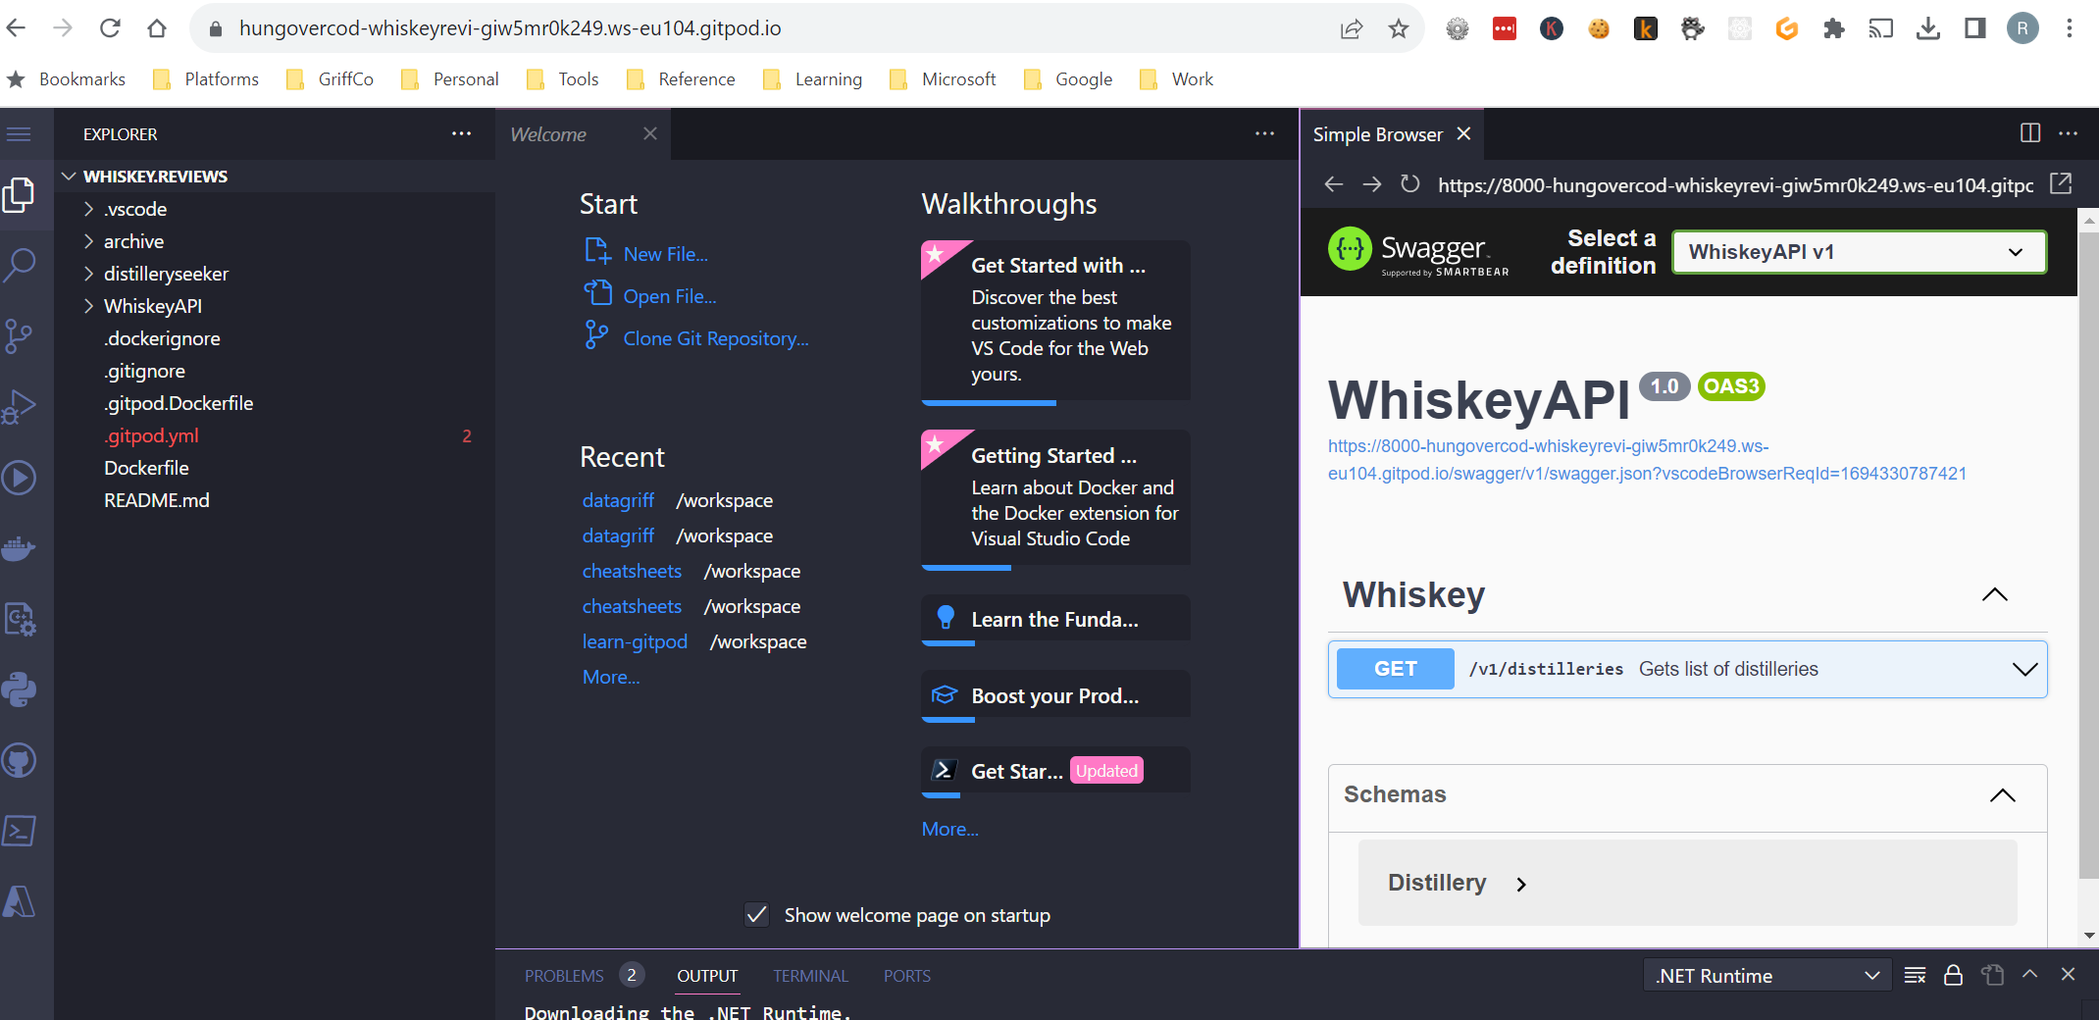Screen dimensions: 2099x1020
Task: Open the WhiskeyAPI v1 definition dropdown
Action: [x=1859, y=252]
